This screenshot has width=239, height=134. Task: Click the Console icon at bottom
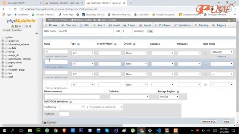pos(45,122)
